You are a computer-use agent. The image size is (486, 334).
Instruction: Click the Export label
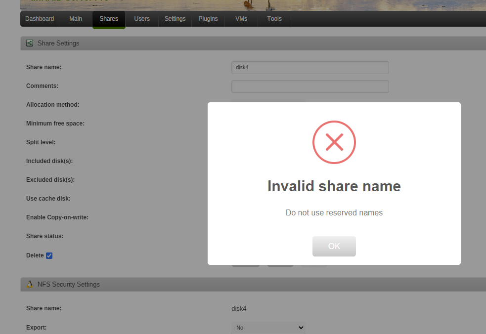point(36,328)
